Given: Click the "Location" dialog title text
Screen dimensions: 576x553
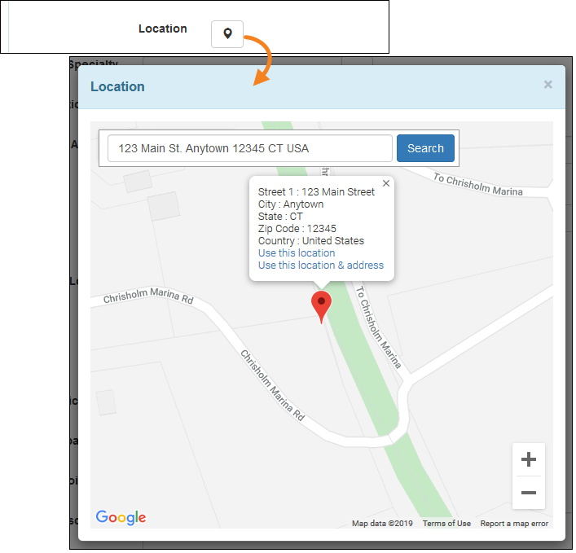Looking at the screenshot, I should (117, 86).
